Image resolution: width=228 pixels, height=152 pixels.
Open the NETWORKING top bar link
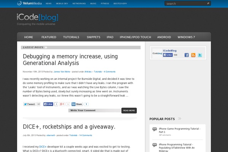(79, 3)
